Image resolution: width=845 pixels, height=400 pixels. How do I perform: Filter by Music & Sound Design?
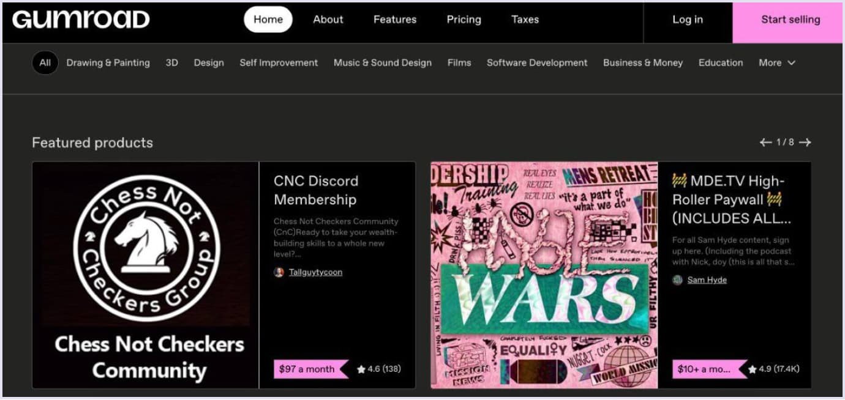point(383,62)
